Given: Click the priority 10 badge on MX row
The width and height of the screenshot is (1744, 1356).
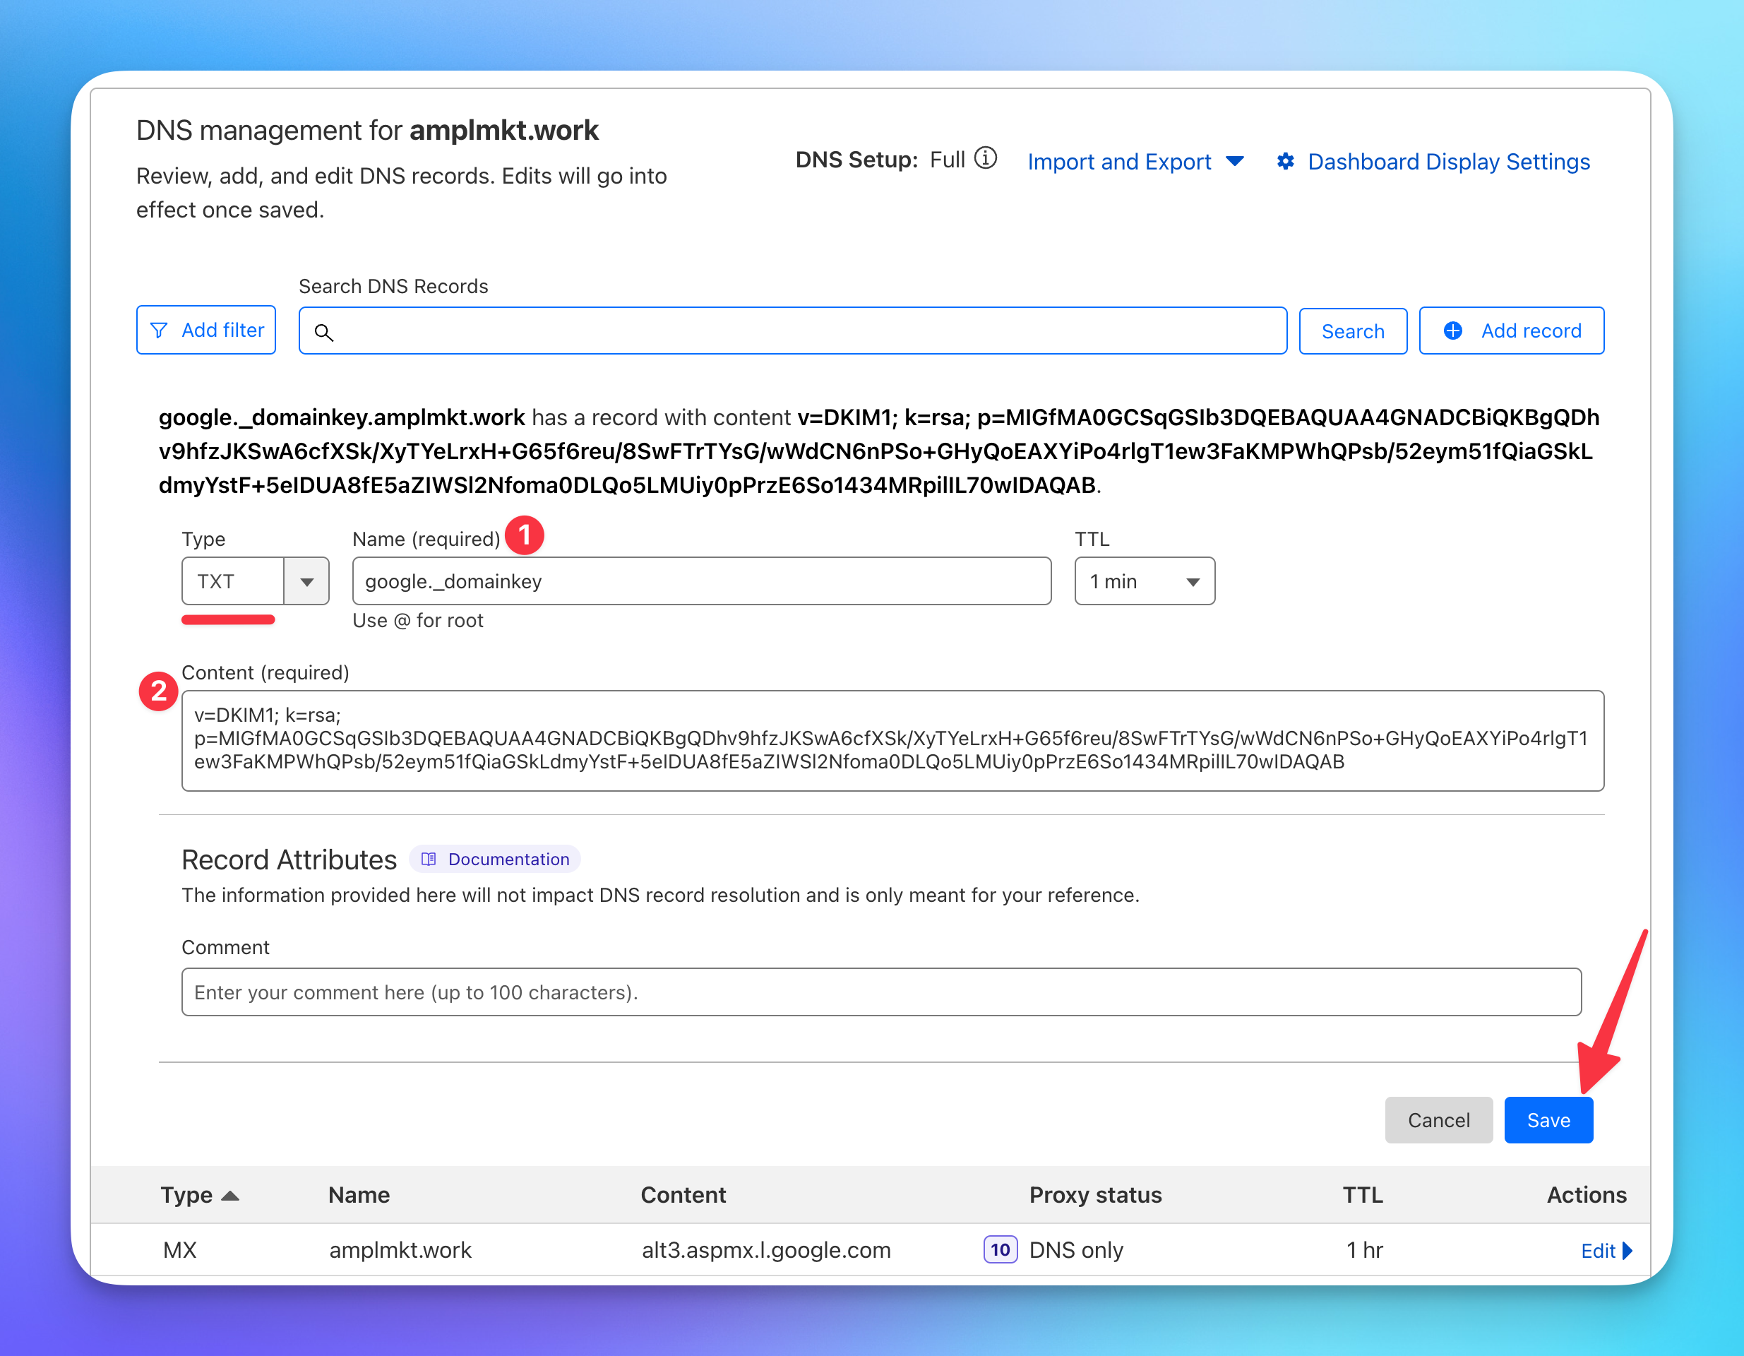Looking at the screenshot, I should click(x=1000, y=1250).
